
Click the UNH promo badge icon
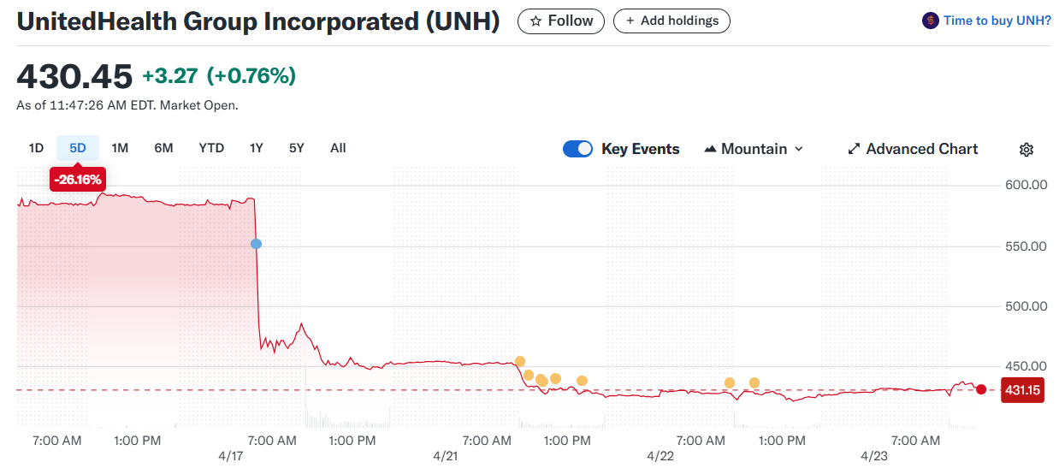tap(931, 21)
